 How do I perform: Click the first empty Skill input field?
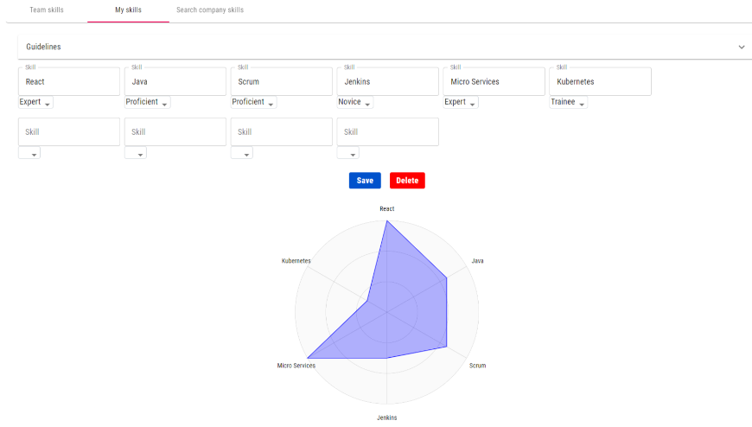click(68, 132)
